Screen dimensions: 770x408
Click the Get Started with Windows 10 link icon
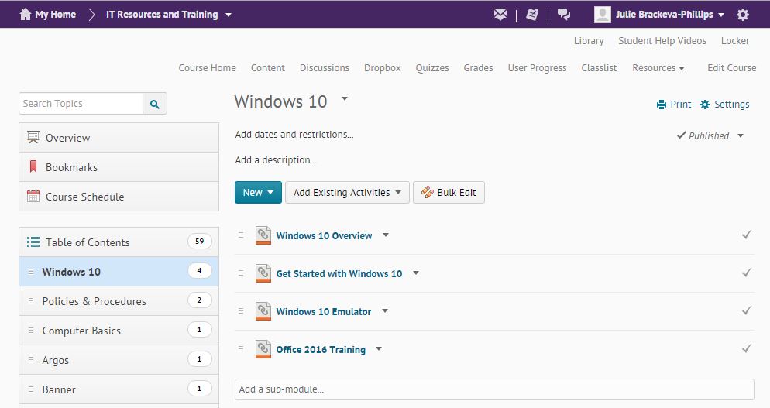[x=263, y=273]
